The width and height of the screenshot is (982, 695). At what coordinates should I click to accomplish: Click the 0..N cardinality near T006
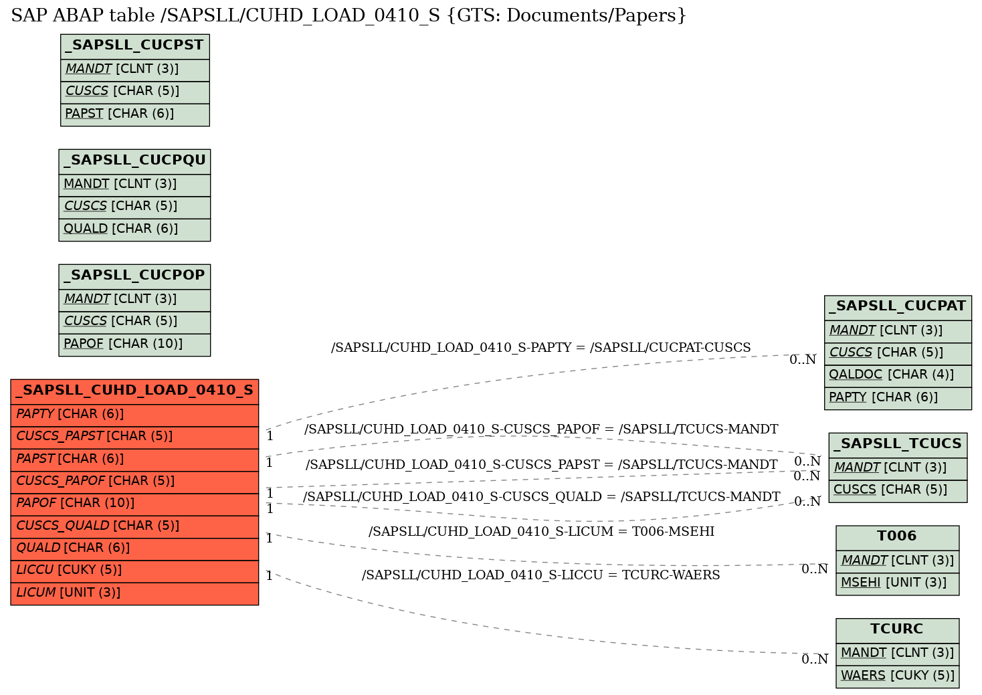[x=815, y=570]
